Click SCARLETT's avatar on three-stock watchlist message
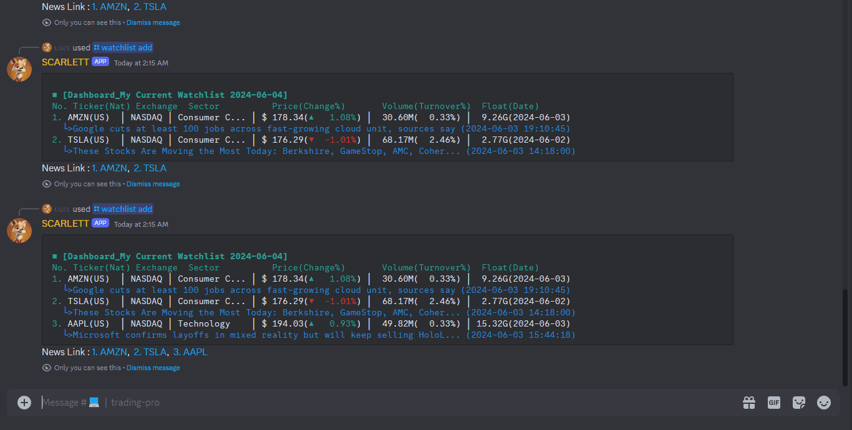The width and height of the screenshot is (852, 430). [x=19, y=231]
